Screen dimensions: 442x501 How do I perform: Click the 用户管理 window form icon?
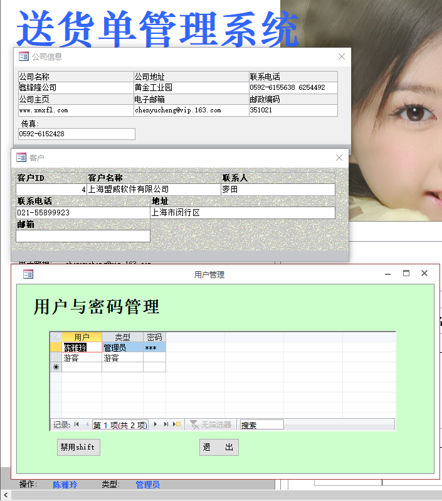click(x=28, y=274)
